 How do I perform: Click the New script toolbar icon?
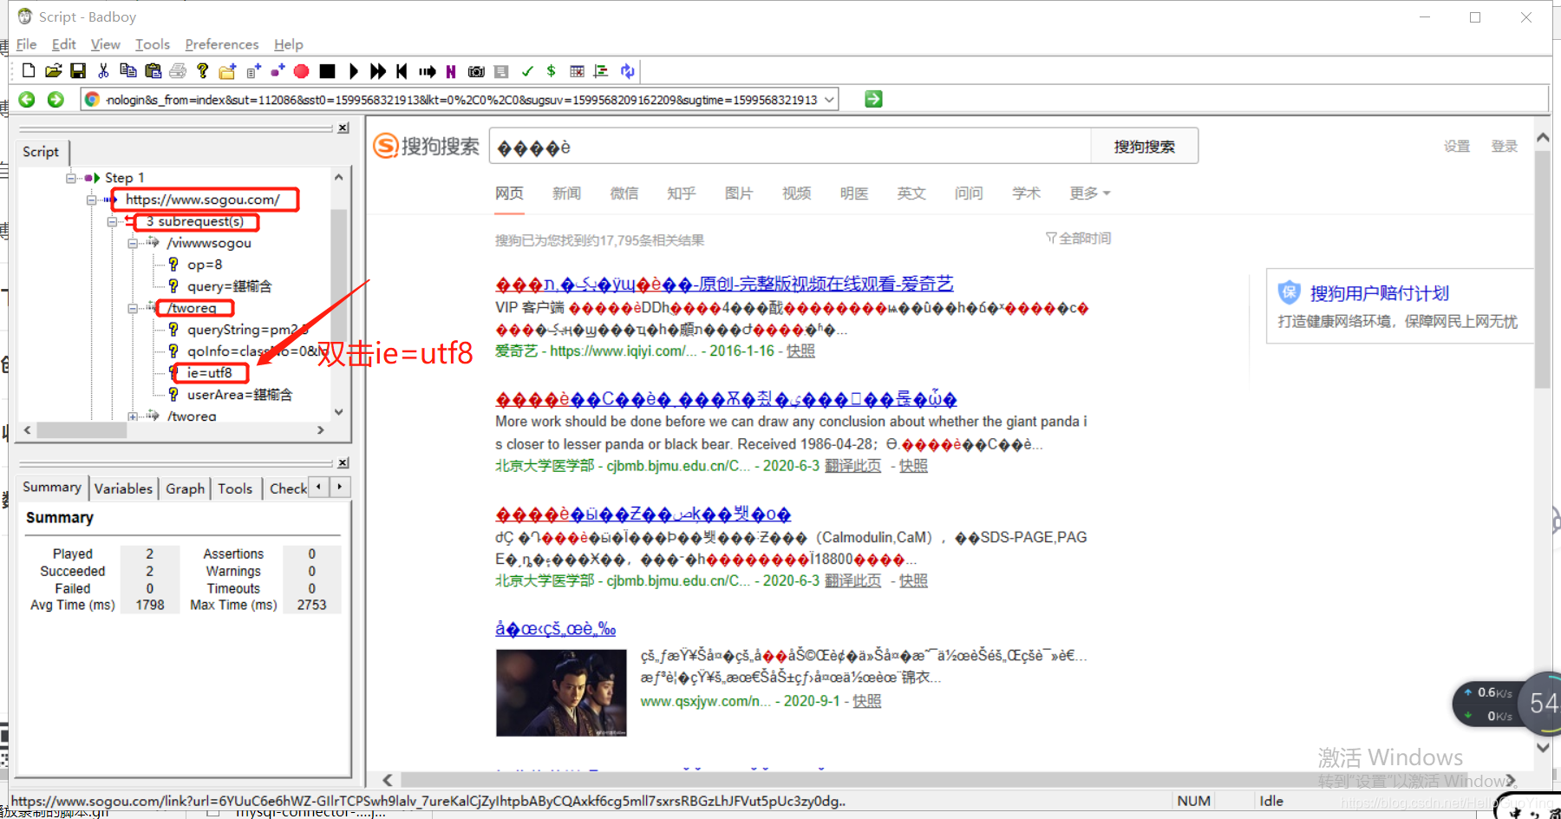click(x=29, y=71)
